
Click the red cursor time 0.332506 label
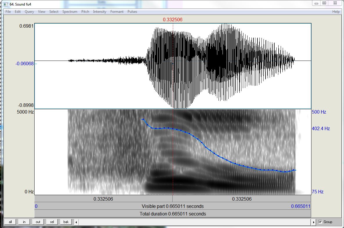point(173,20)
